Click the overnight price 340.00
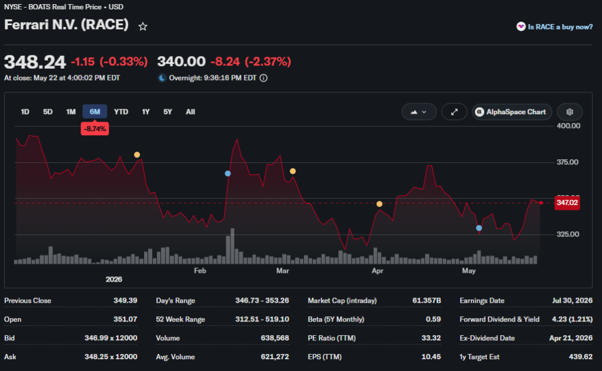 [x=181, y=62]
